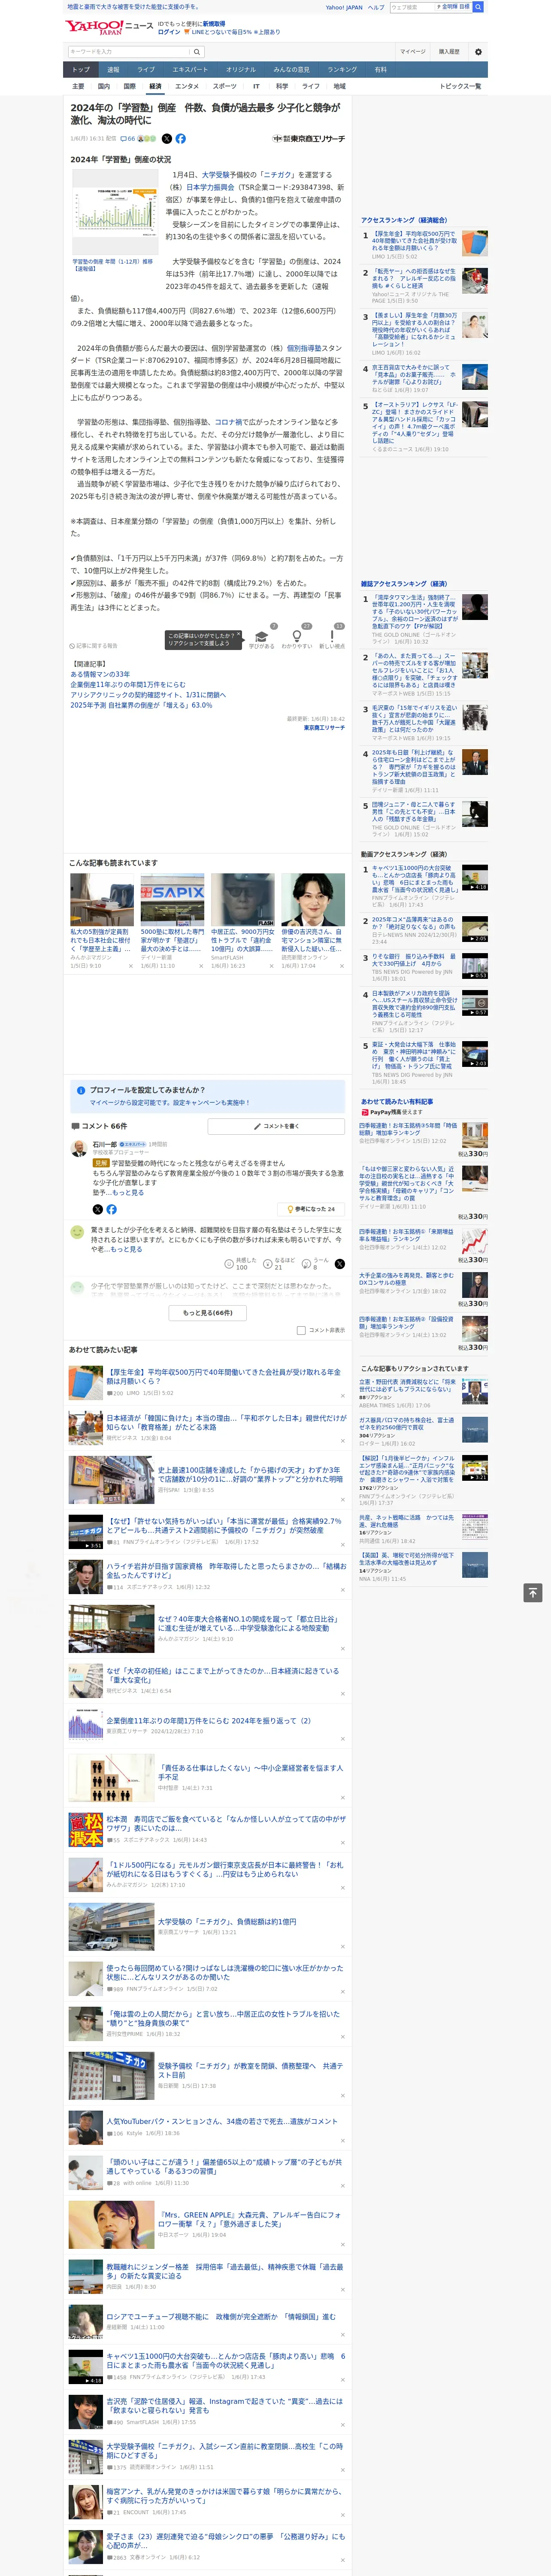Image resolution: width=551 pixels, height=2576 pixels.
Task: Click マイページ link
Action: (x=413, y=52)
